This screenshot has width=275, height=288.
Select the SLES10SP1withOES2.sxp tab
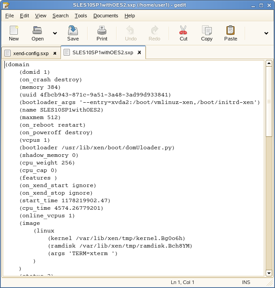point(103,52)
